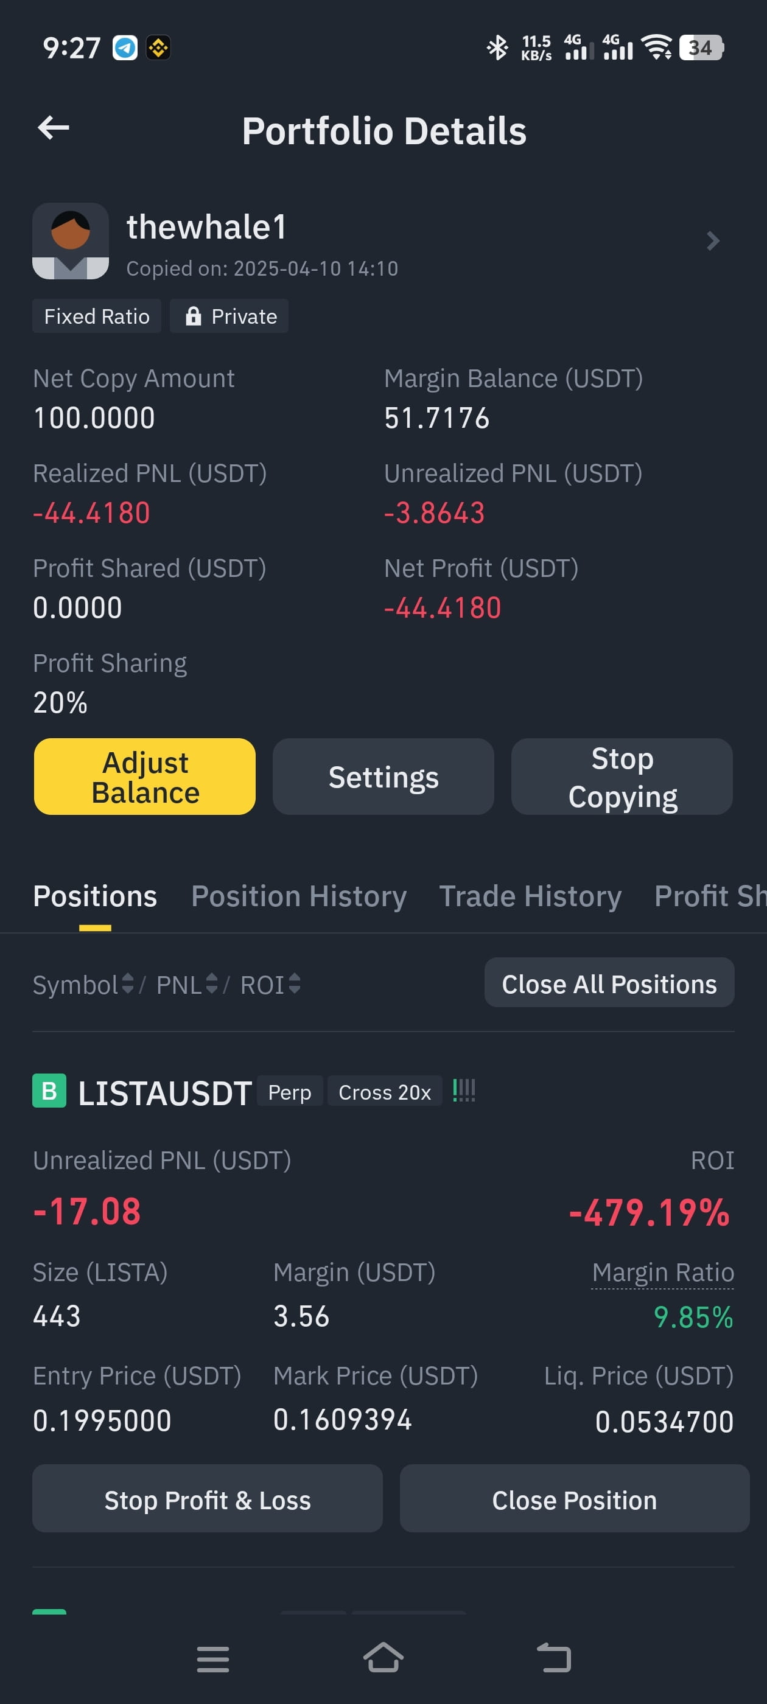The height and width of the screenshot is (1704, 767).
Task: Tap the ADL indicator bars icon
Action: point(464,1090)
